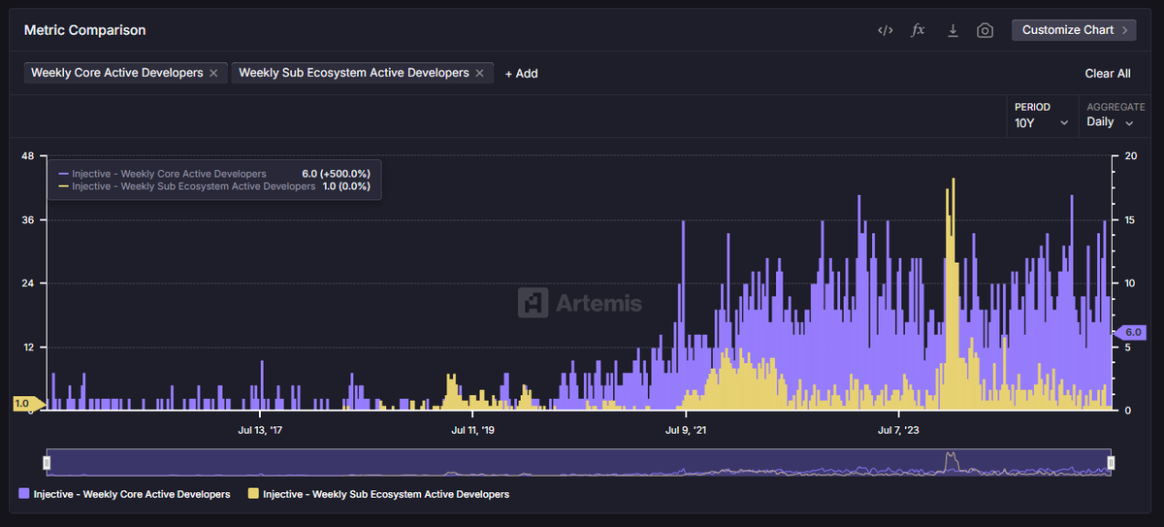Click the Jul 7, '23 axis label

898,429
